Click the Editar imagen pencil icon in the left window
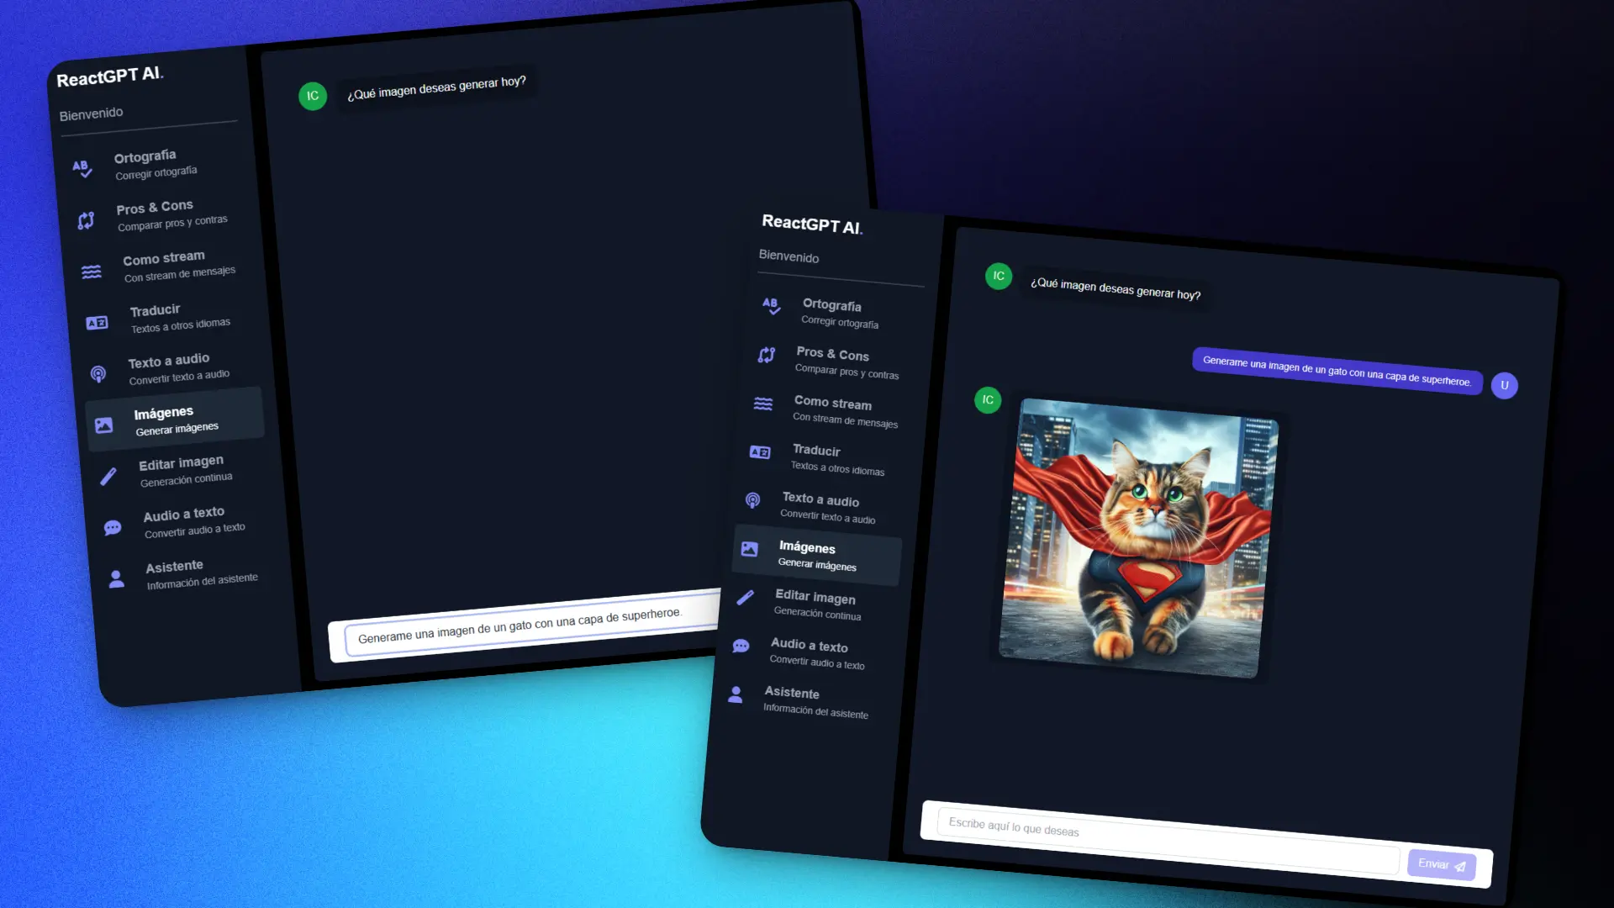1614x908 pixels. pyautogui.click(x=108, y=477)
